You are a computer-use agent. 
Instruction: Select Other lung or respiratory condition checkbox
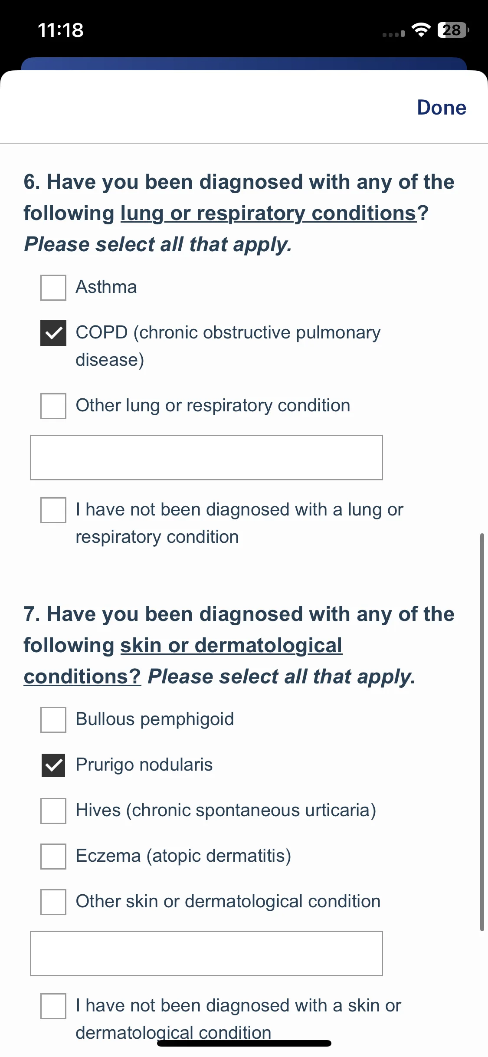53,406
